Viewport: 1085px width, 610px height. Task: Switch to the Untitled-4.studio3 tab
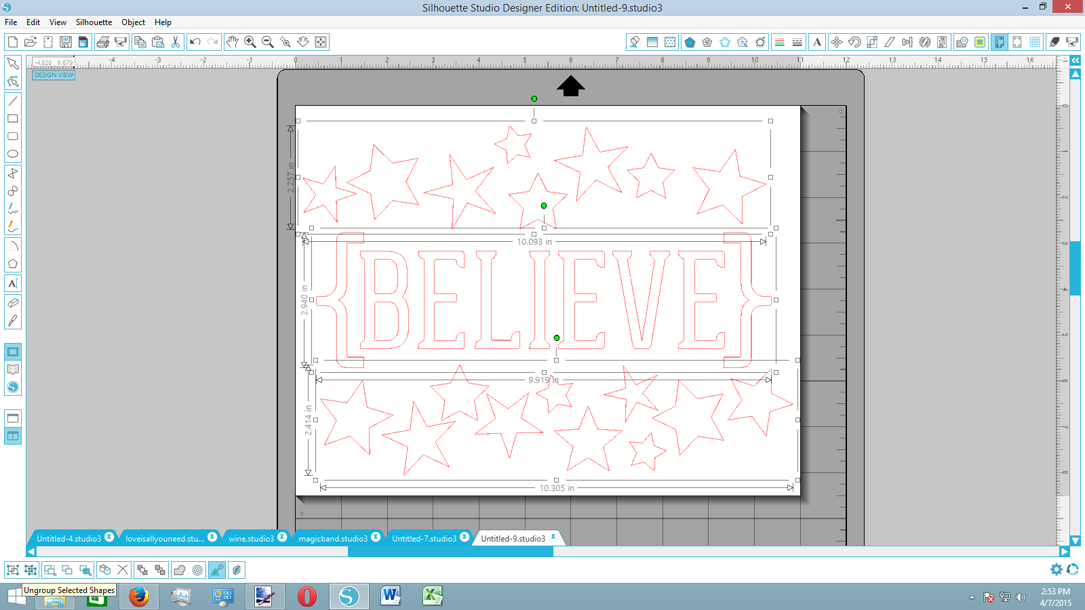click(68, 539)
